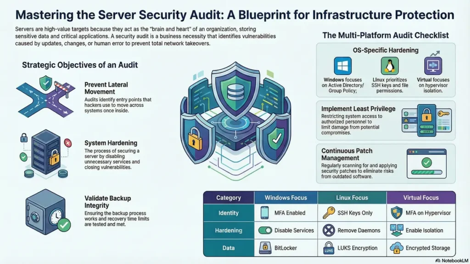Click the Data row label
Image resolution: width=470 pixels, height=264 pixels.
click(x=229, y=248)
